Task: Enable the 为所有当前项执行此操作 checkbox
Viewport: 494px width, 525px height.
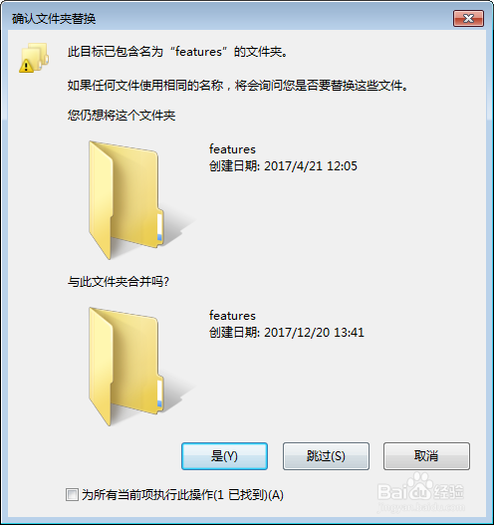Action: [72, 494]
